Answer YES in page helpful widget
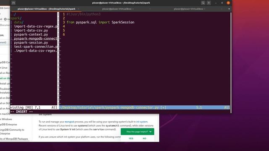Image resolution: width=269 pixels, height=151 pixels. coord(131,138)
